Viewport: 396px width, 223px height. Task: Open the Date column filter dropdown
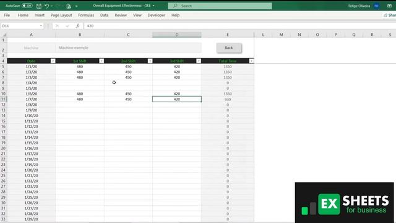coord(53,61)
